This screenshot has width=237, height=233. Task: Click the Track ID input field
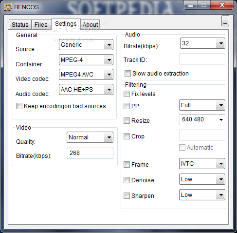[x=202, y=59]
